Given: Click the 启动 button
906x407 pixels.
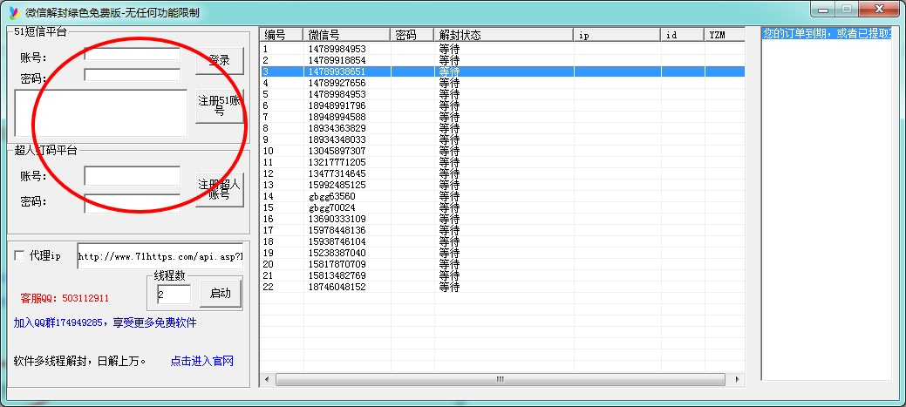Looking at the screenshot, I should click(x=220, y=294).
